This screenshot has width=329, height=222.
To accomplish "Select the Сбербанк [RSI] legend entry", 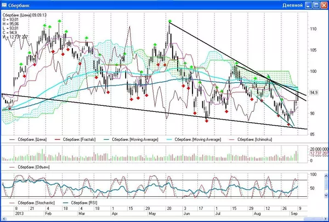I will pyautogui.click(x=80, y=203).
